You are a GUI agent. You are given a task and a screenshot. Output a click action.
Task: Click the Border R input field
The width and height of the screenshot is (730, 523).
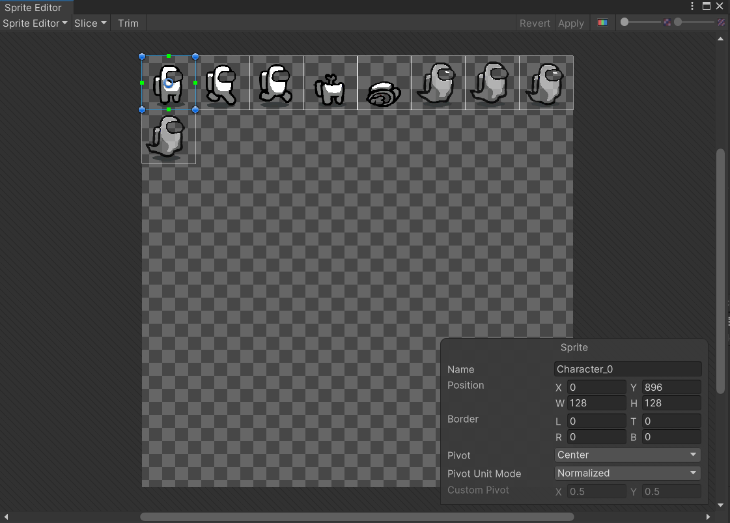[x=597, y=437]
